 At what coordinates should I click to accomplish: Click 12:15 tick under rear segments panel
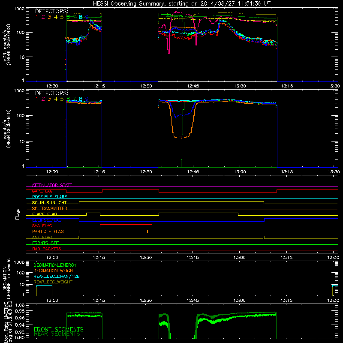[x=99, y=172]
